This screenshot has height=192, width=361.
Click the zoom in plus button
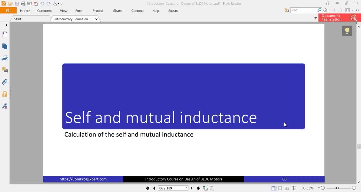point(354,188)
